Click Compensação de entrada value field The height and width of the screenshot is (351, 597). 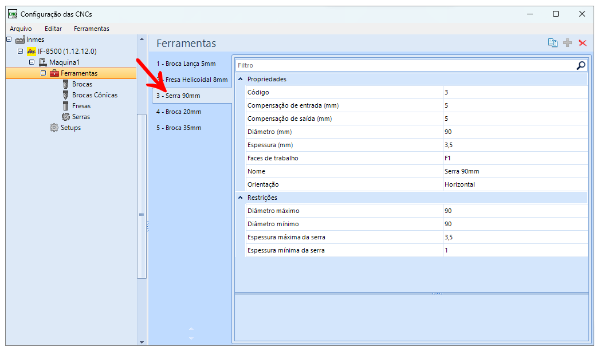pos(515,105)
